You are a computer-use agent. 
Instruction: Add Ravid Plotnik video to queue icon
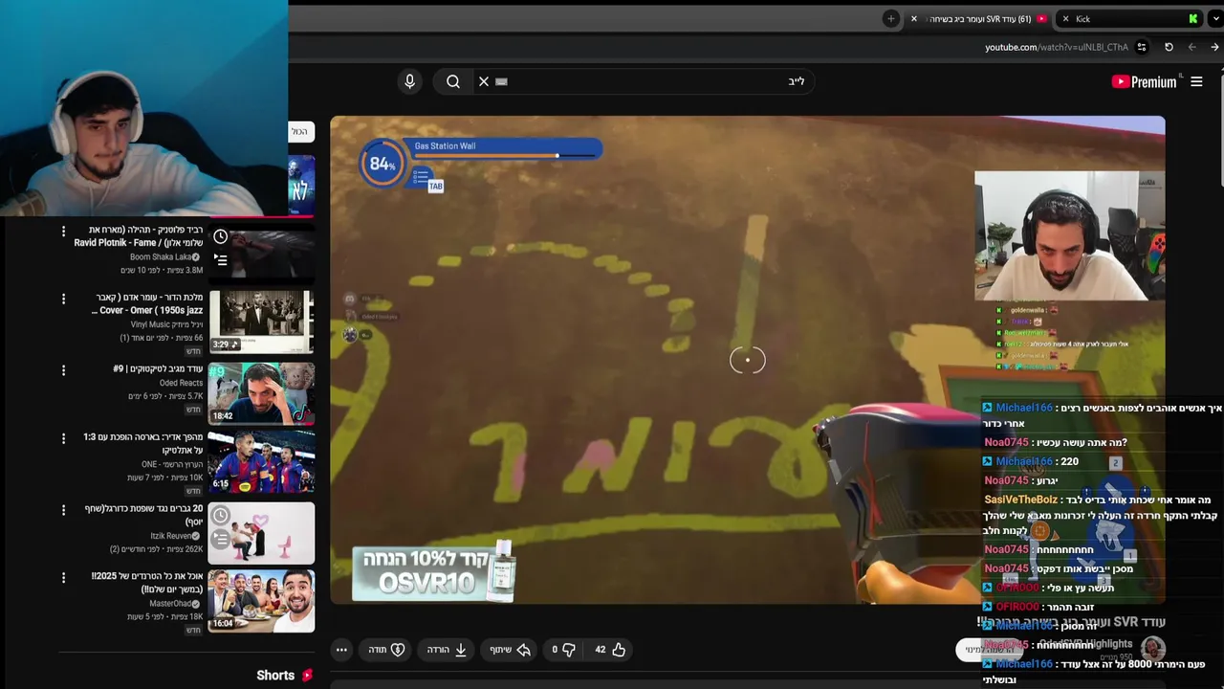click(x=221, y=259)
